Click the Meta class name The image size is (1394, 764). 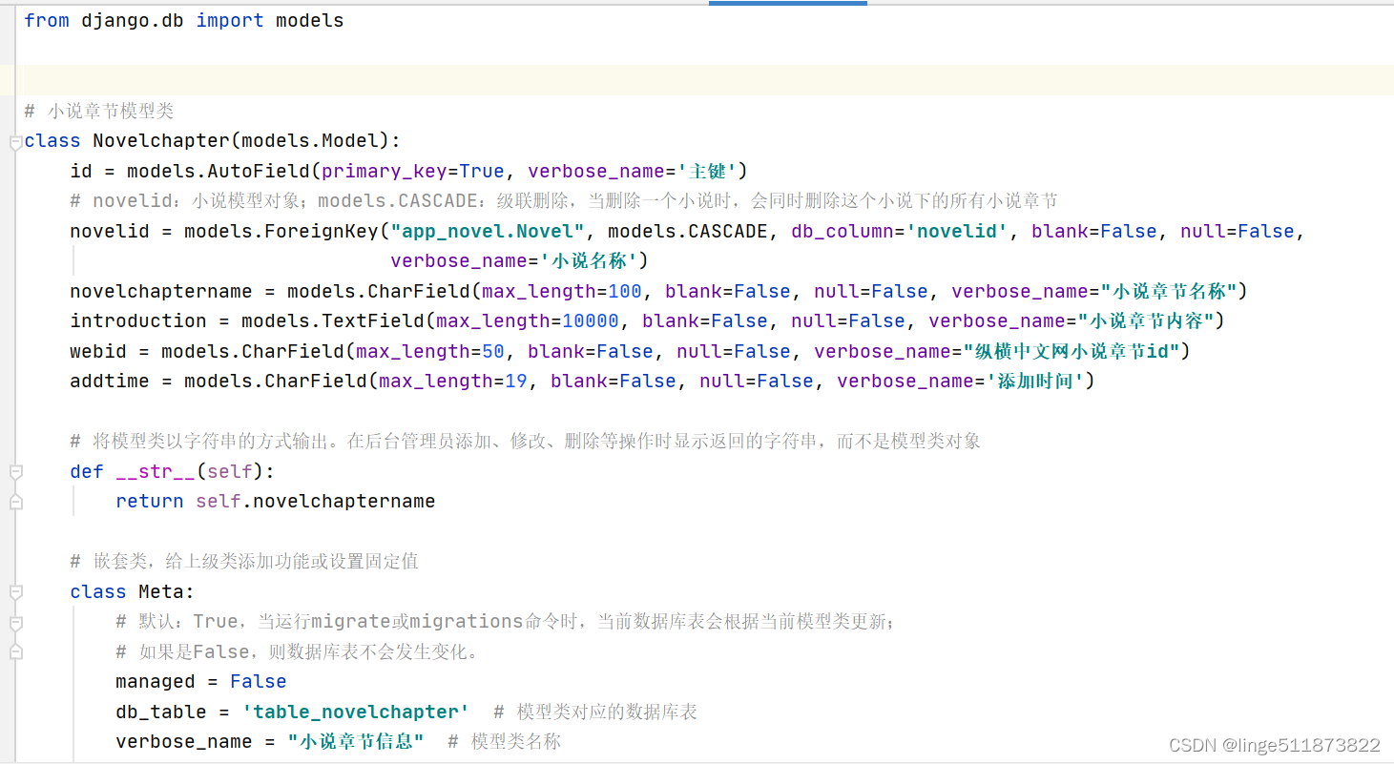point(161,591)
